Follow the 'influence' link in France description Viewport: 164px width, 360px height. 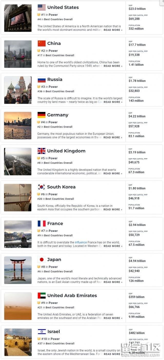tap(81, 242)
